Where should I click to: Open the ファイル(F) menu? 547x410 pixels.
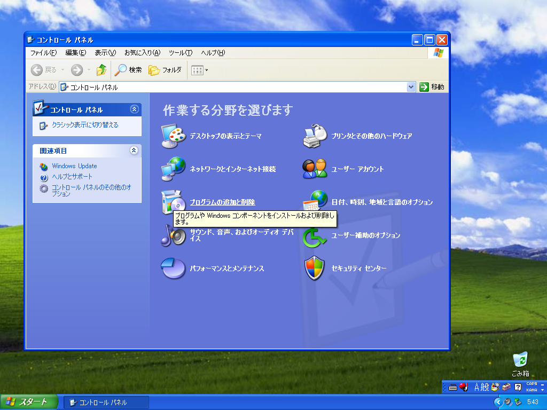coord(43,53)
